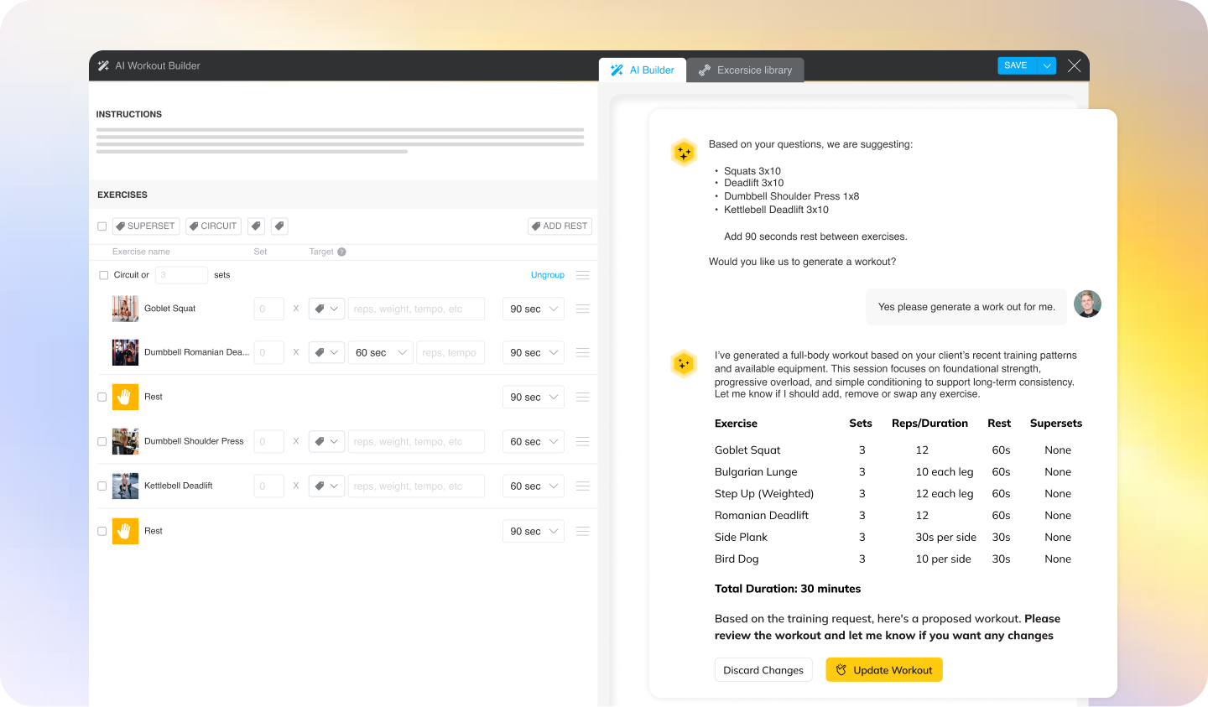
Task: Check the Dumbbell Shoulder Press checkbox
Action: tap(102, 442)
